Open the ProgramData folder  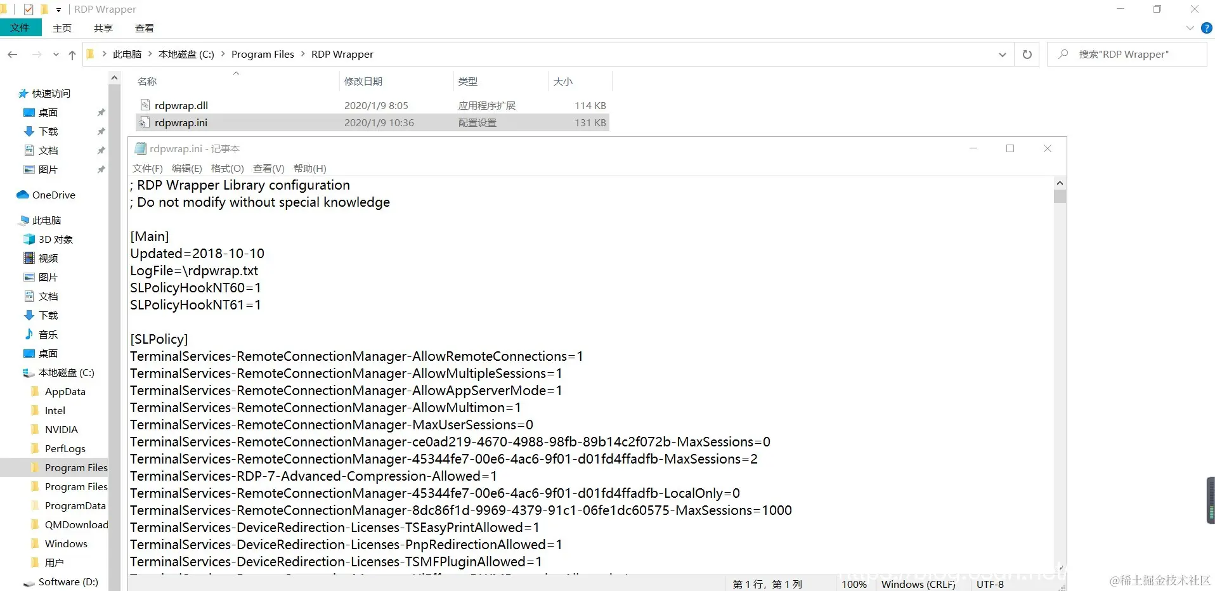tap(75, 506)
